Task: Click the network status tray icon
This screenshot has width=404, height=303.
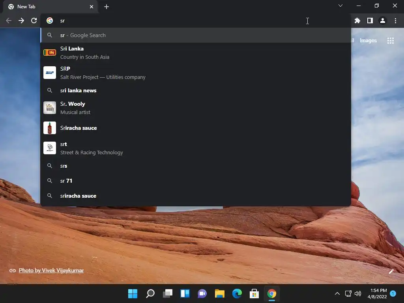Action: click(348, 294)
